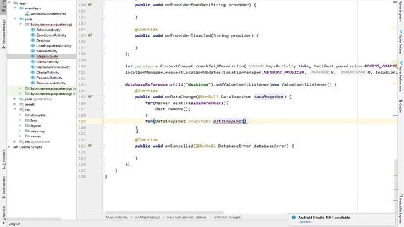Screen dimensions: 404x227
Task: Collapse the app module node
Action: 9,3
